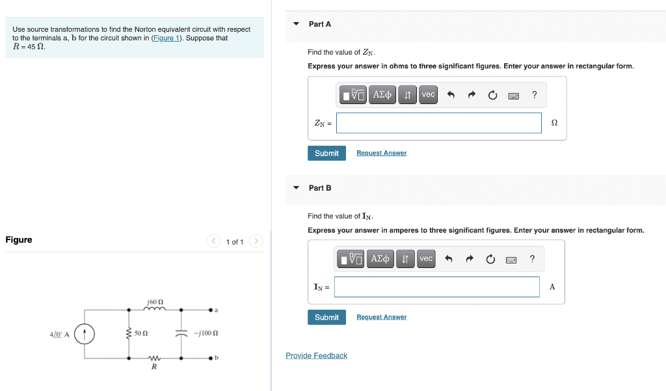This screenshot has height=391, width=666.
Task: Click Request Answer under Part B
Action: (381, 317)
